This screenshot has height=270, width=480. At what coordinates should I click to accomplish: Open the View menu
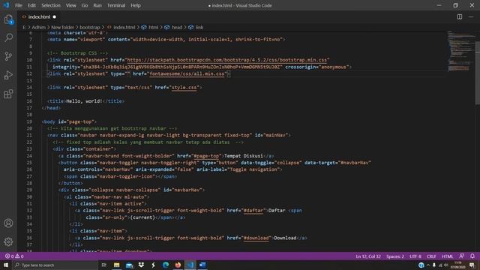70,5
